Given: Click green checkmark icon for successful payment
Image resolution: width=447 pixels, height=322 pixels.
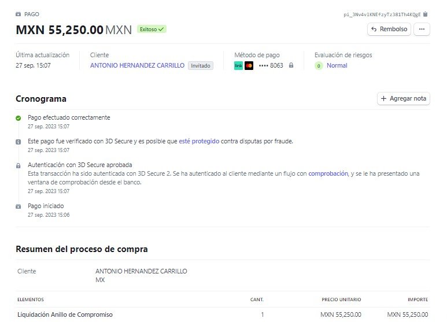Looking at the screenshot, I should [19, 118].
